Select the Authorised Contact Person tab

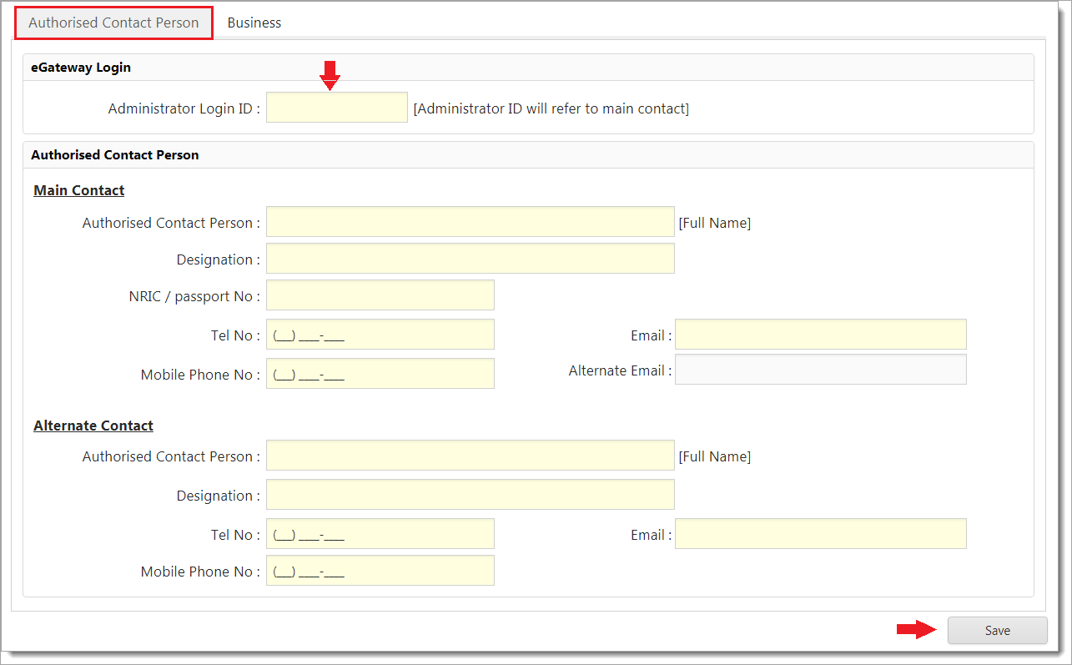pos(113,23)
